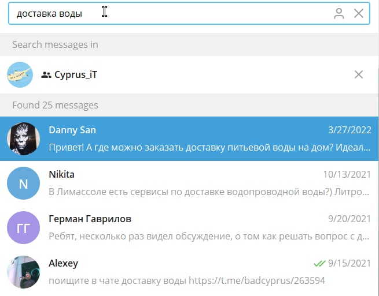This screenshot has height=296, width=379.
Task: Click the 'ГГ' avatar of Герман Гаврилов
Action: pyautogui.click(x=23, y=228)
